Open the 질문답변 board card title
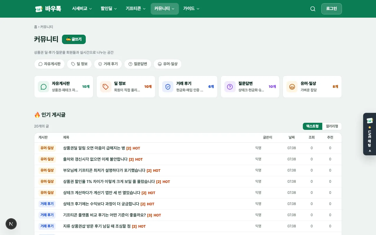 click(x=246, y=83)
